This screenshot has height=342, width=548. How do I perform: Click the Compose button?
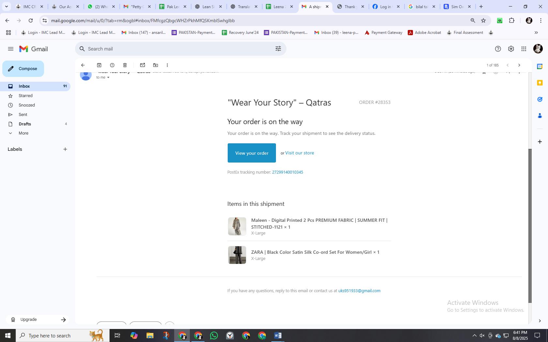coord(23,69)
